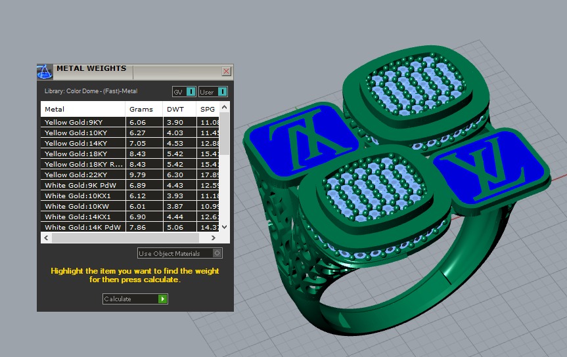
Task: Close the Metal Weights panel
Action: point(227,71)
